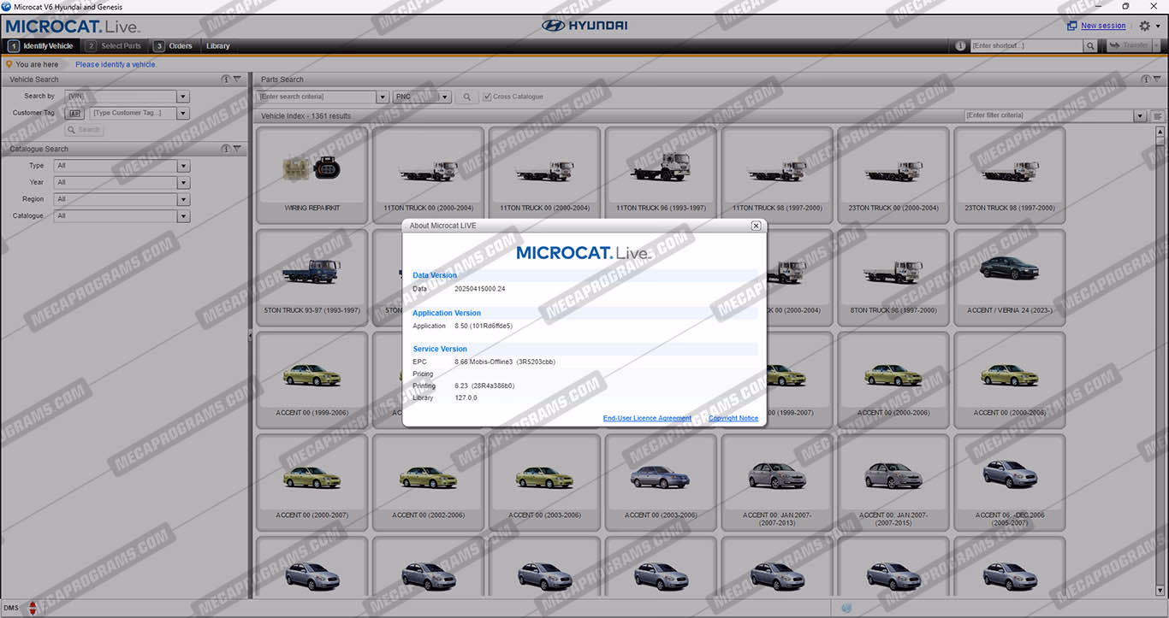Click the New session link
The image size is (1169, 618).
coord(1102,26)
